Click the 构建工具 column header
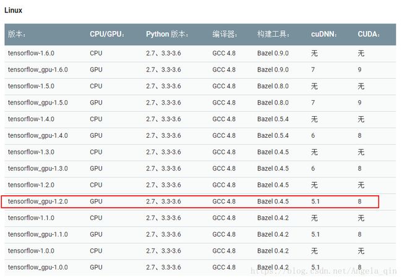Screen dimensions: 402x280 (273, 34)
